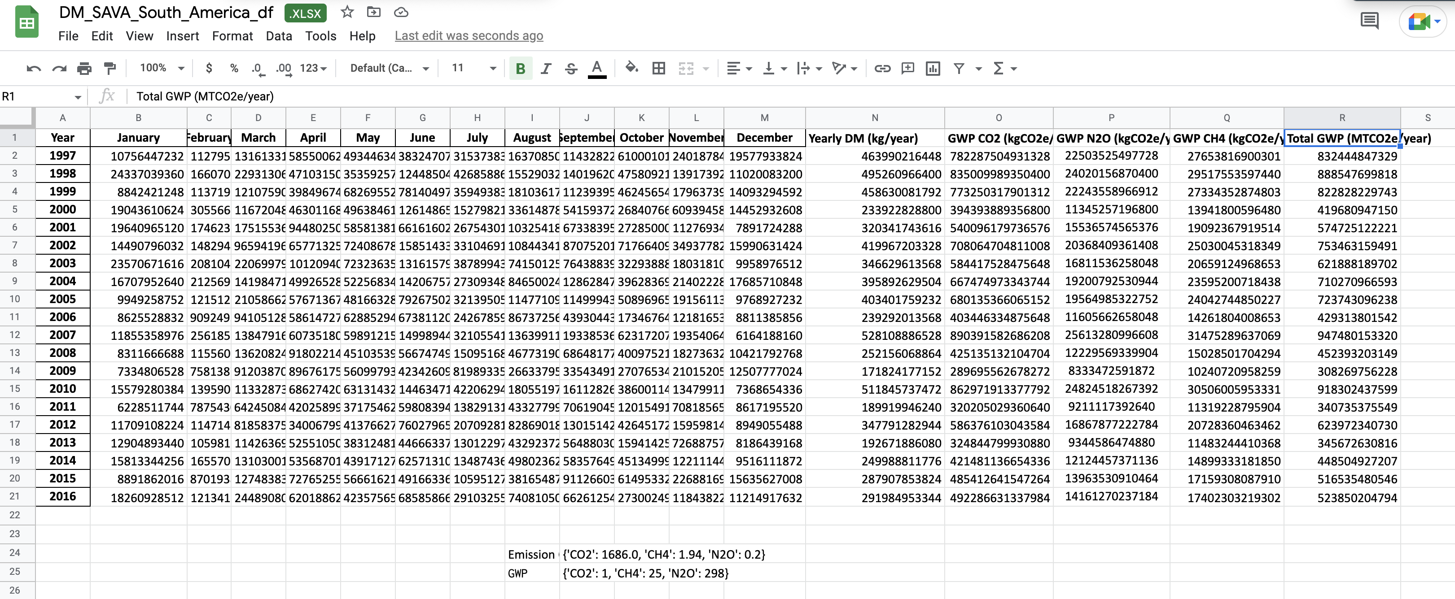
Task: Click the GWP dictionary cell in row 25
Action: tap(645, 573)
